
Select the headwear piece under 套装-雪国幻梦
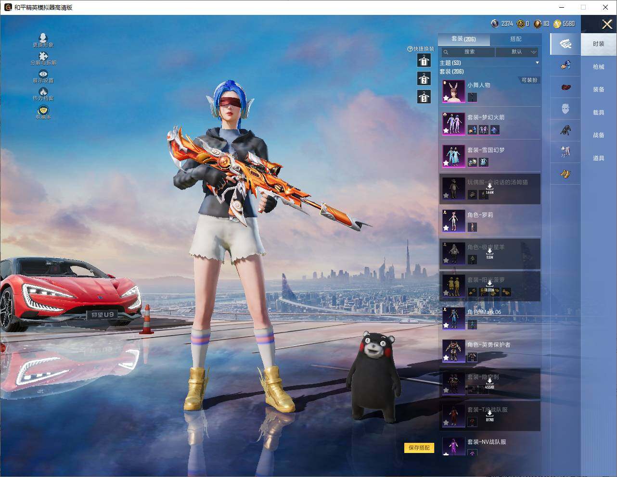pyautogui.click(x=472, y=163)
